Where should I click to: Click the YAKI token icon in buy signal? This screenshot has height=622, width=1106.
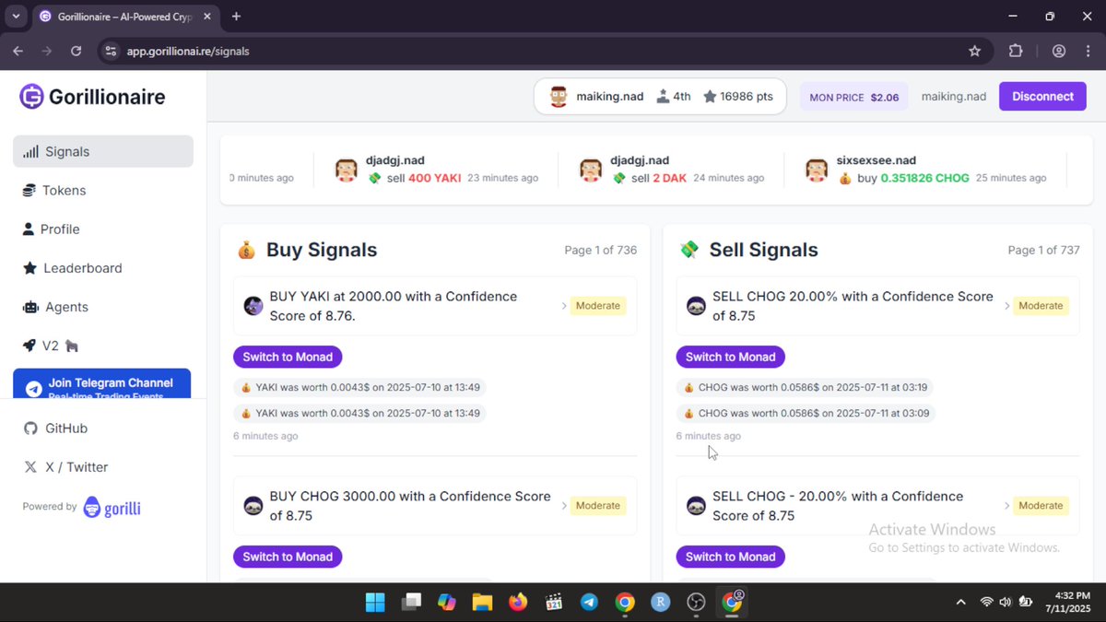[x=253, y=306]
